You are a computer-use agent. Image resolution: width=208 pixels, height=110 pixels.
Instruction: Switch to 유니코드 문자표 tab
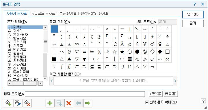pos(43,13)
